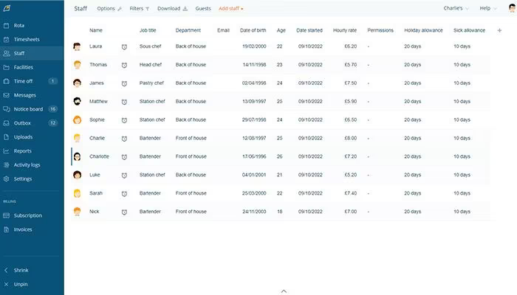Click Sarah's clock icon
This screenshot has height=295, width=517.
(124, 193)
